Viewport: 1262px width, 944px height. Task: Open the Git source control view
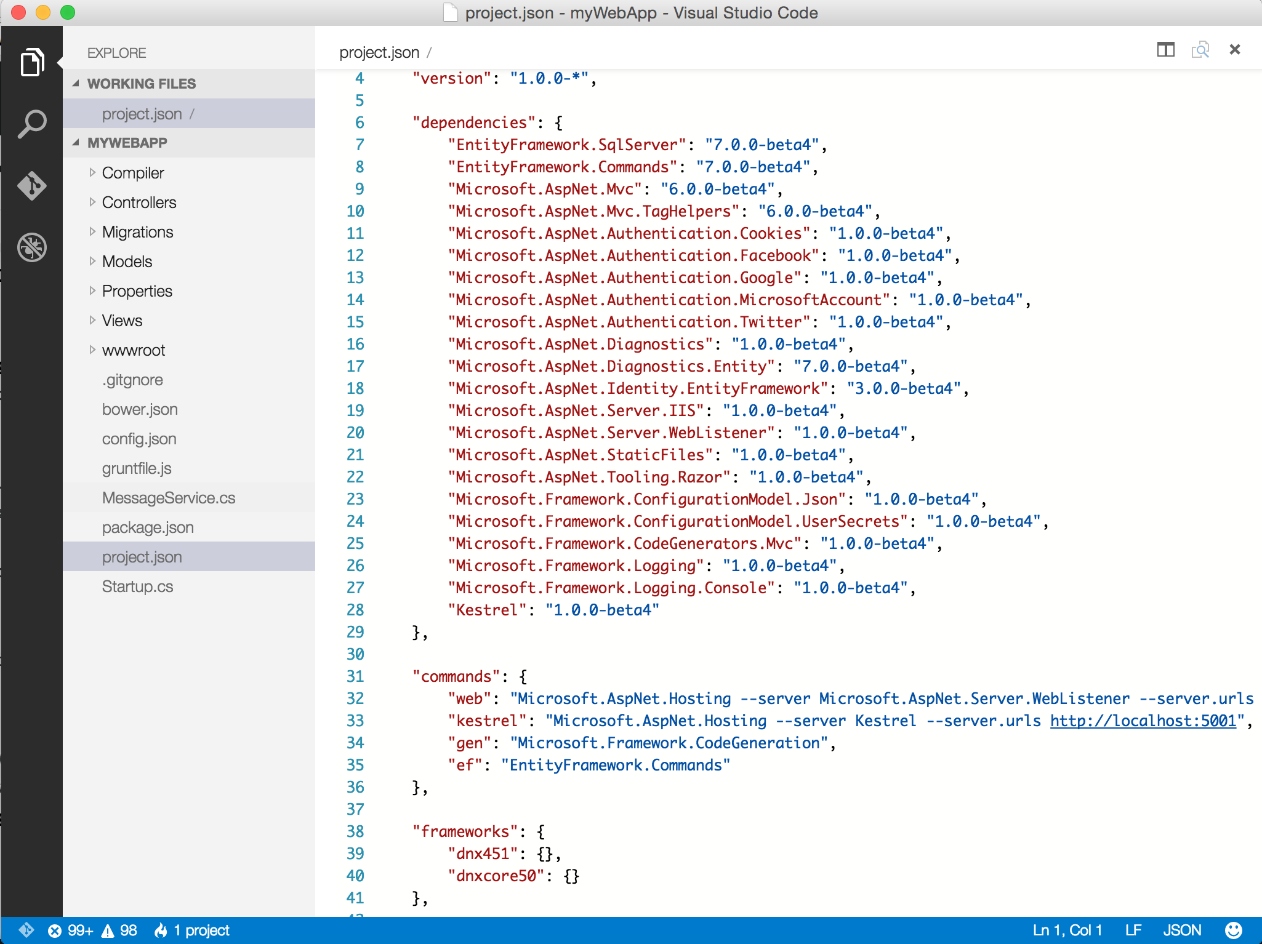coord(32,185)
